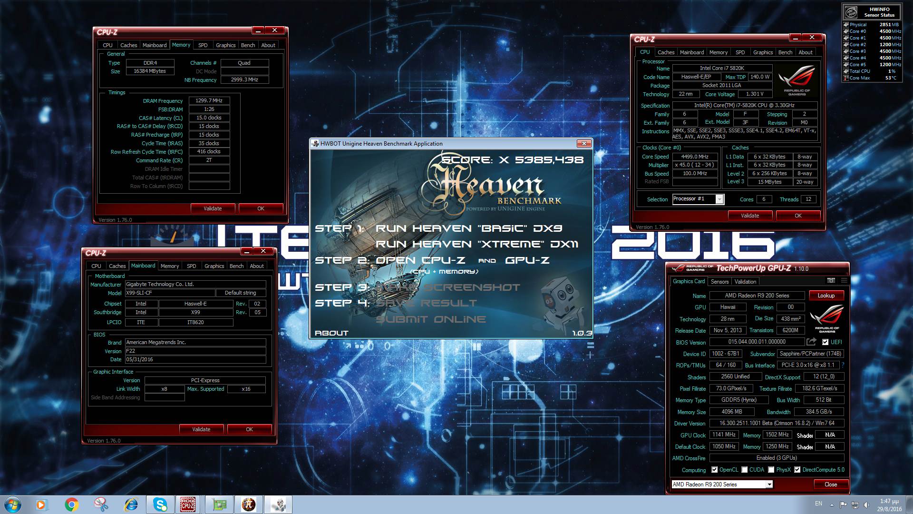
Task: Click GPU-Z link in Heaven step 2
Action: 527,260
